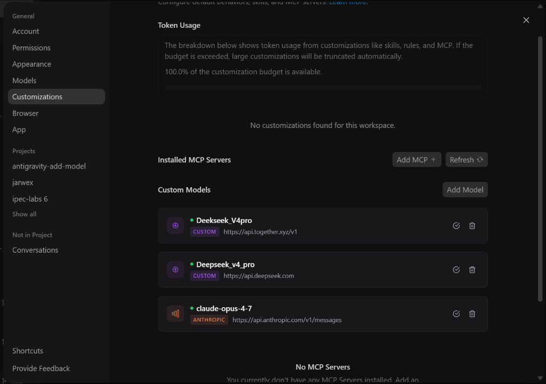Click the Deekseek_V4pro purple model icon
The image size is (546, 384).
(x=175, y=226)
